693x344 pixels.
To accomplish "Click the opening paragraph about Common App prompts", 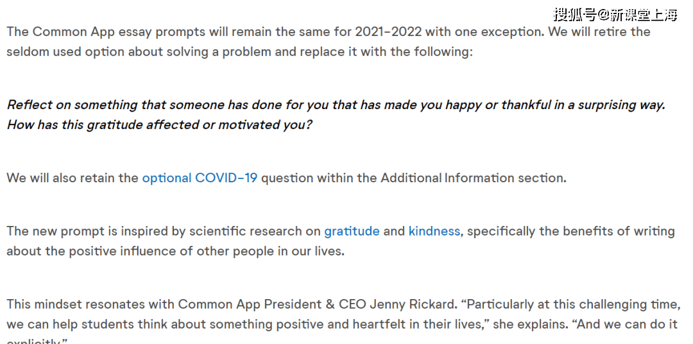I will (x=328, y=42).
